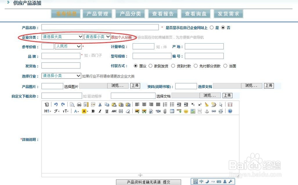
Task: Apply Underline formatting in the text editor
Action: tap(107, 111)
